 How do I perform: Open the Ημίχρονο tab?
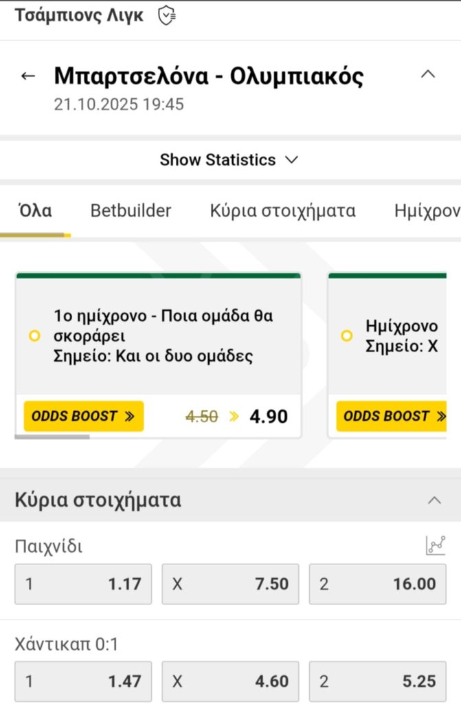pos(427,211)
